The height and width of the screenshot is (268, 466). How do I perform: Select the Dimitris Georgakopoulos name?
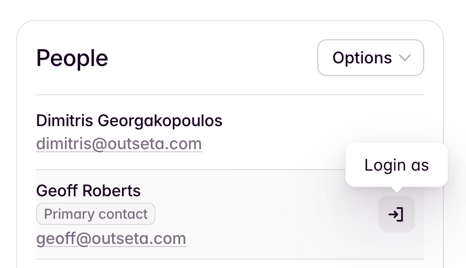(x=129, y=120)
